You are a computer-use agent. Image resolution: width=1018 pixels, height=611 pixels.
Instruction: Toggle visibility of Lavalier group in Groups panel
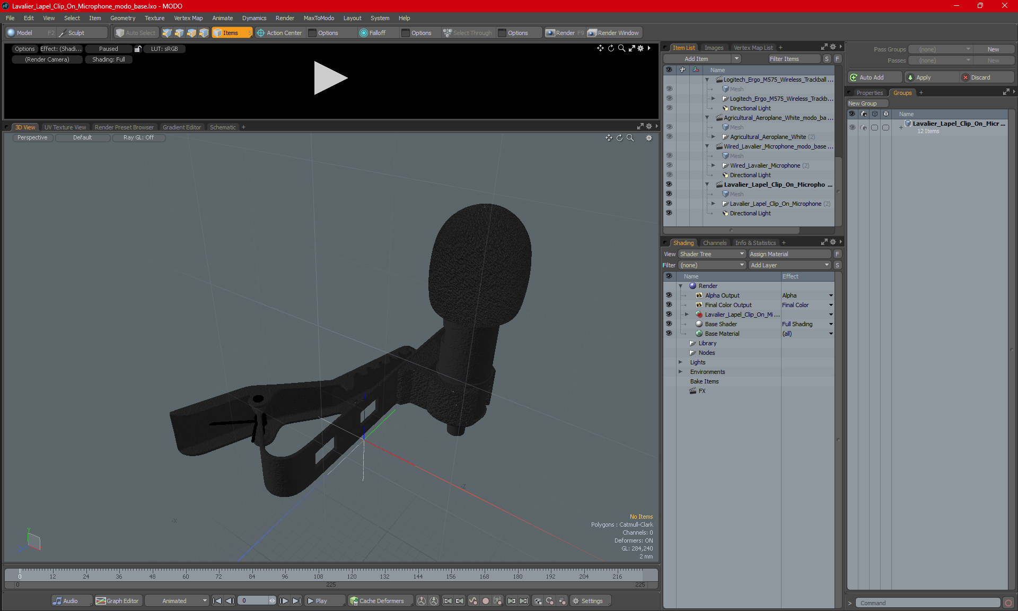click(x=852, y=127)
